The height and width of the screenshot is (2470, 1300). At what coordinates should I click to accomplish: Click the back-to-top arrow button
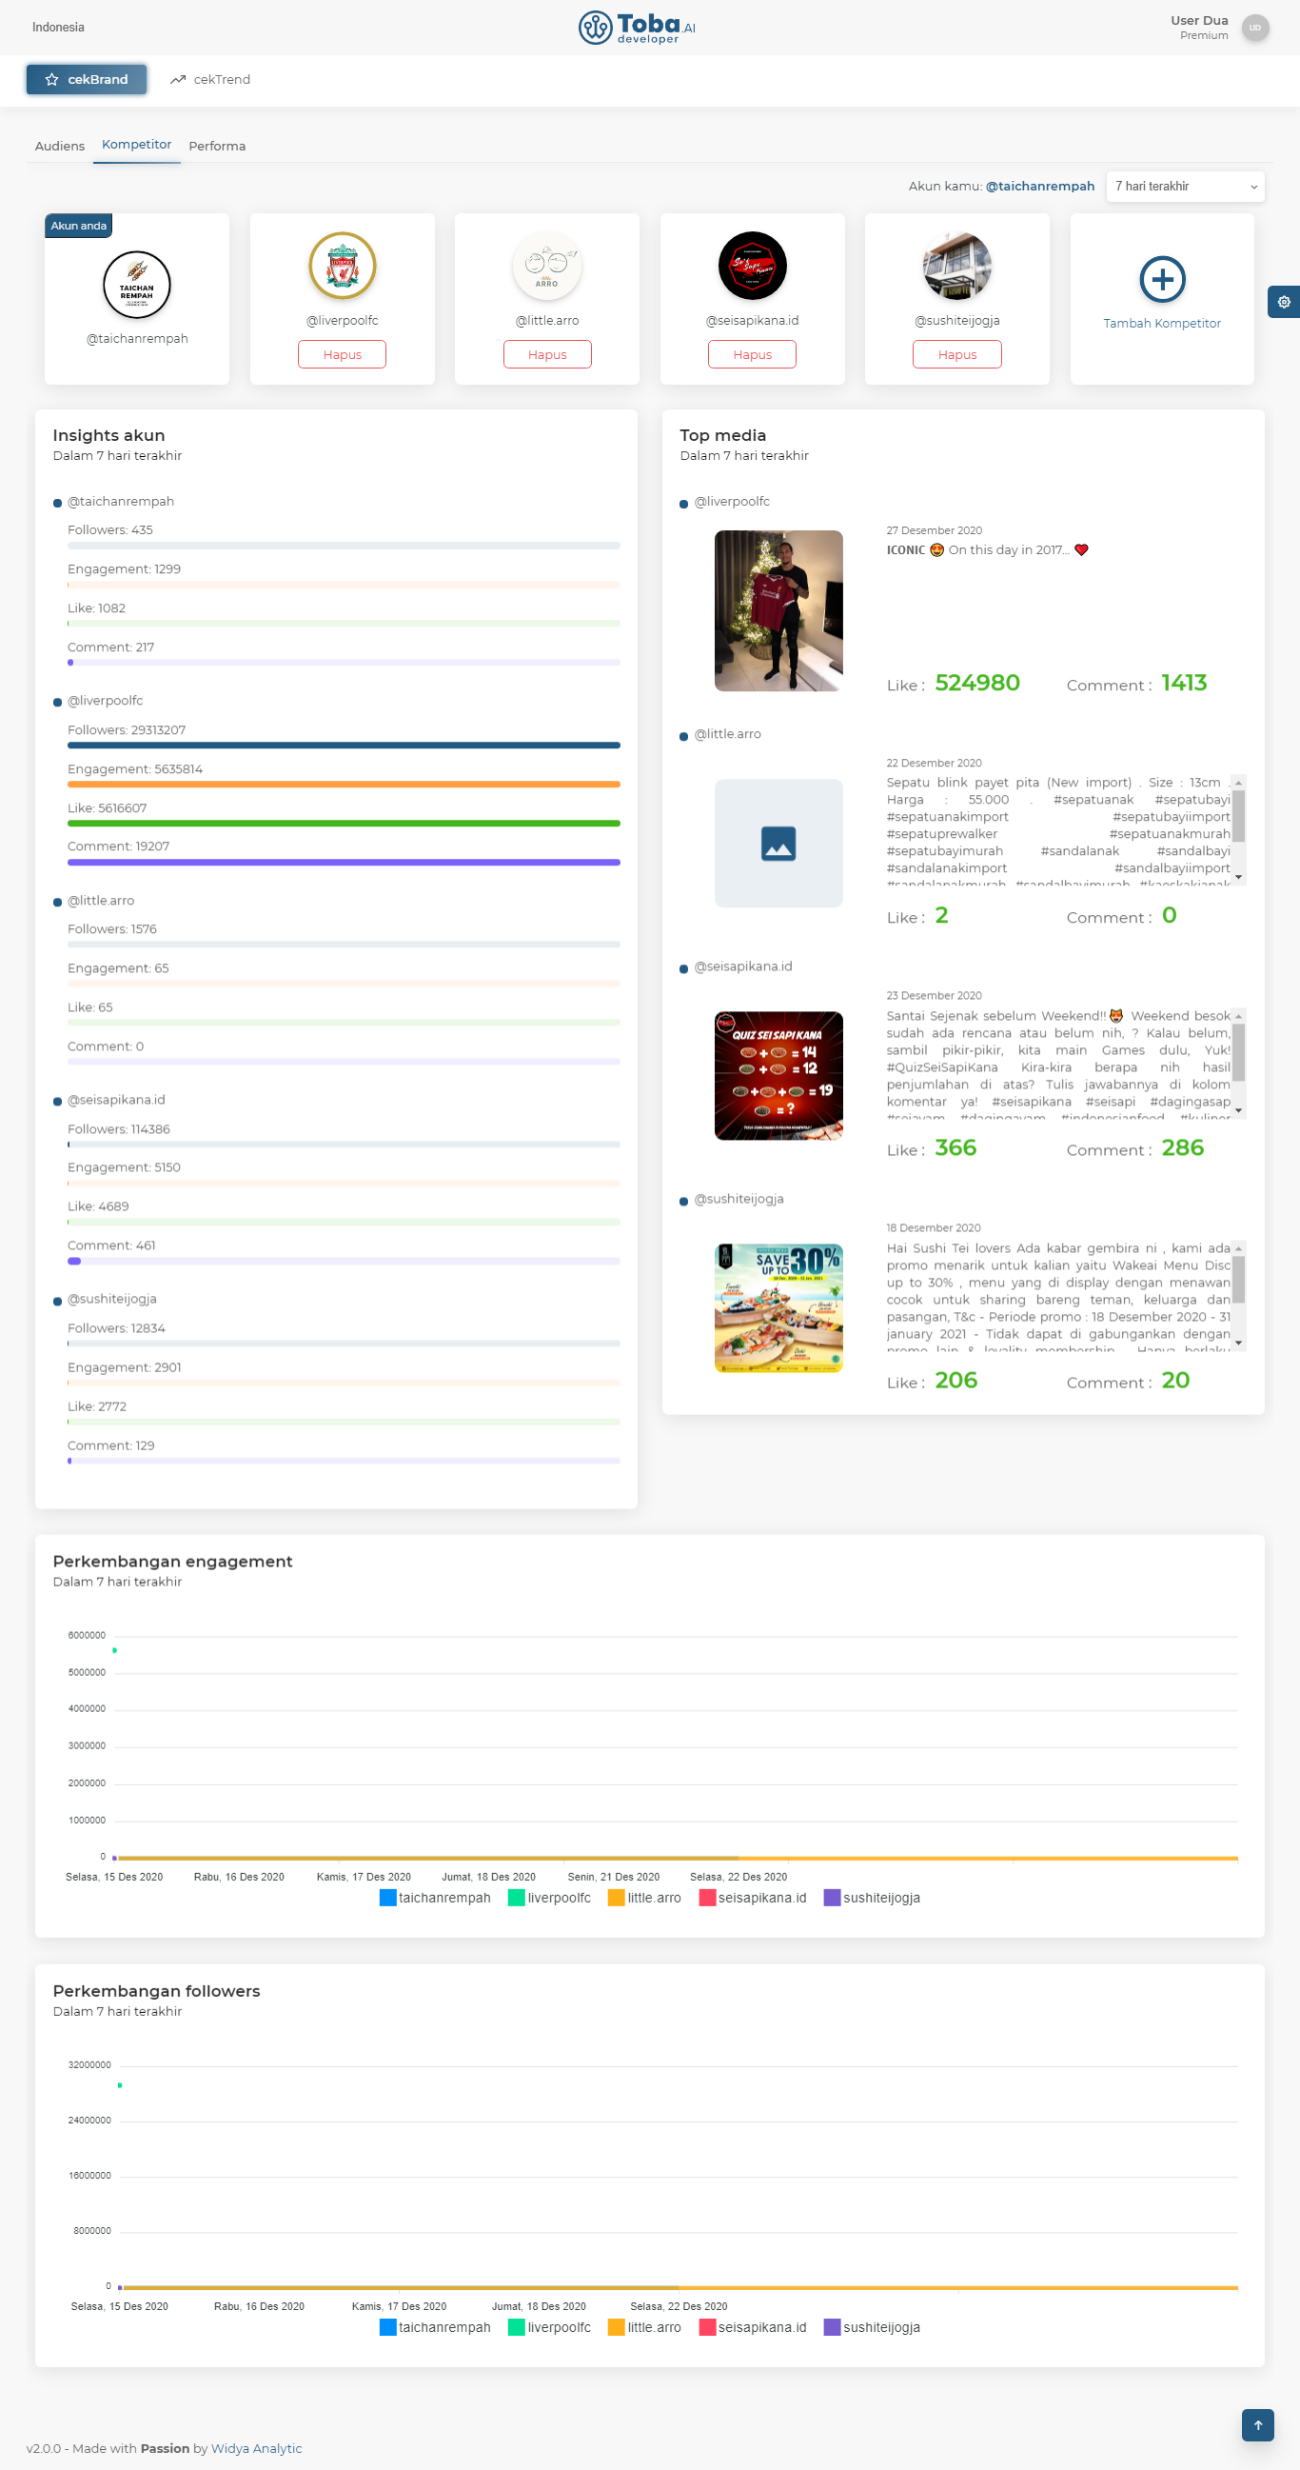click(1258, 2425)
